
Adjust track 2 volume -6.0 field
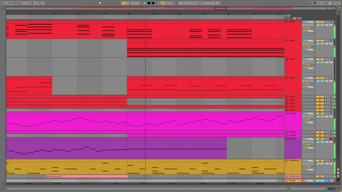pos(320,44)
